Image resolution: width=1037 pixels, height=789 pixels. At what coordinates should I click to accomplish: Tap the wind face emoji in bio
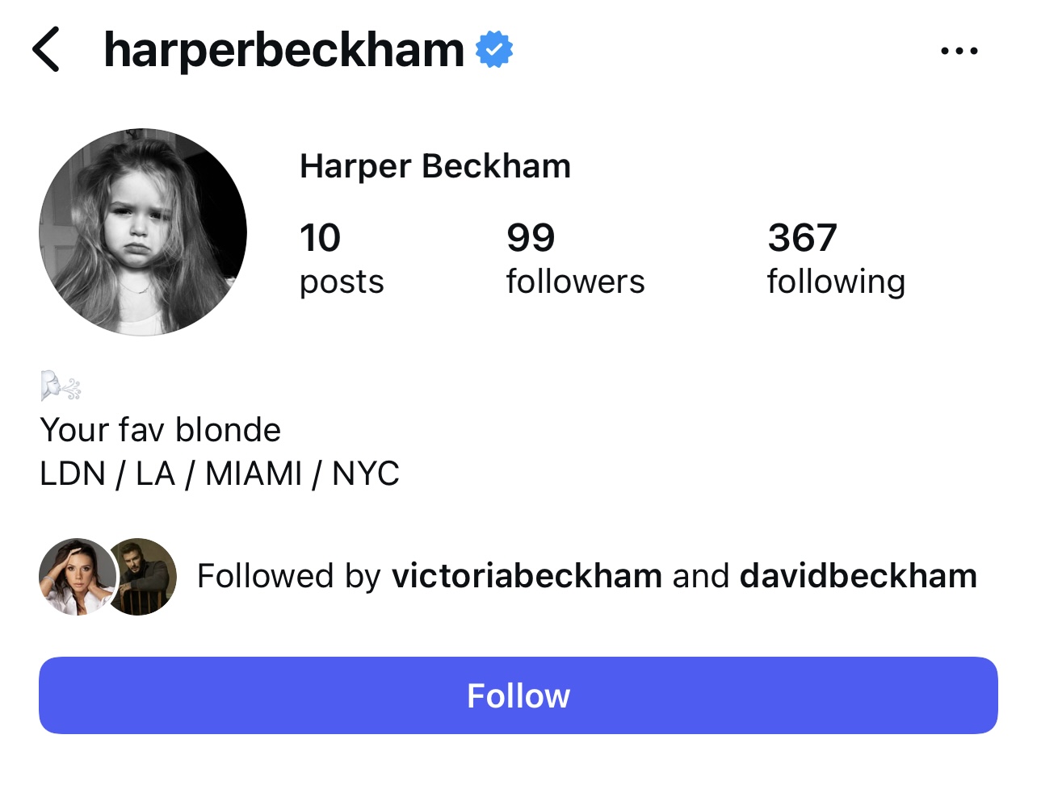61,386
